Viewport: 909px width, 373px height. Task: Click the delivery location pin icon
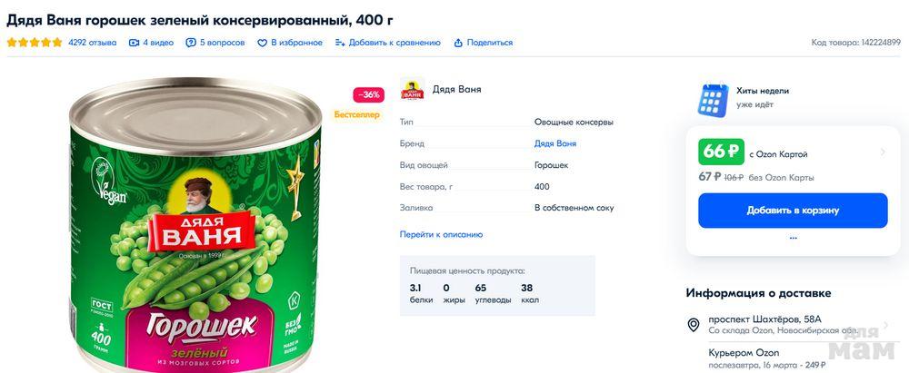[693, 324]
